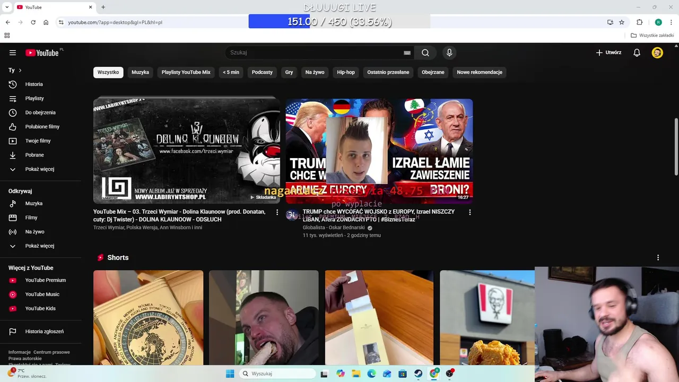This screenshot has height=382, width=679.
Task: Select the Muzyka filter chip
Action: click(141, 72)
